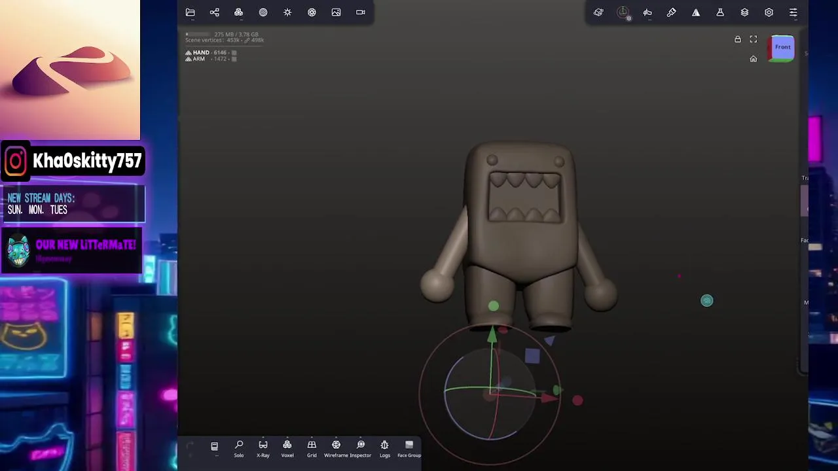Open the Files folder menu

pos(190,12)
